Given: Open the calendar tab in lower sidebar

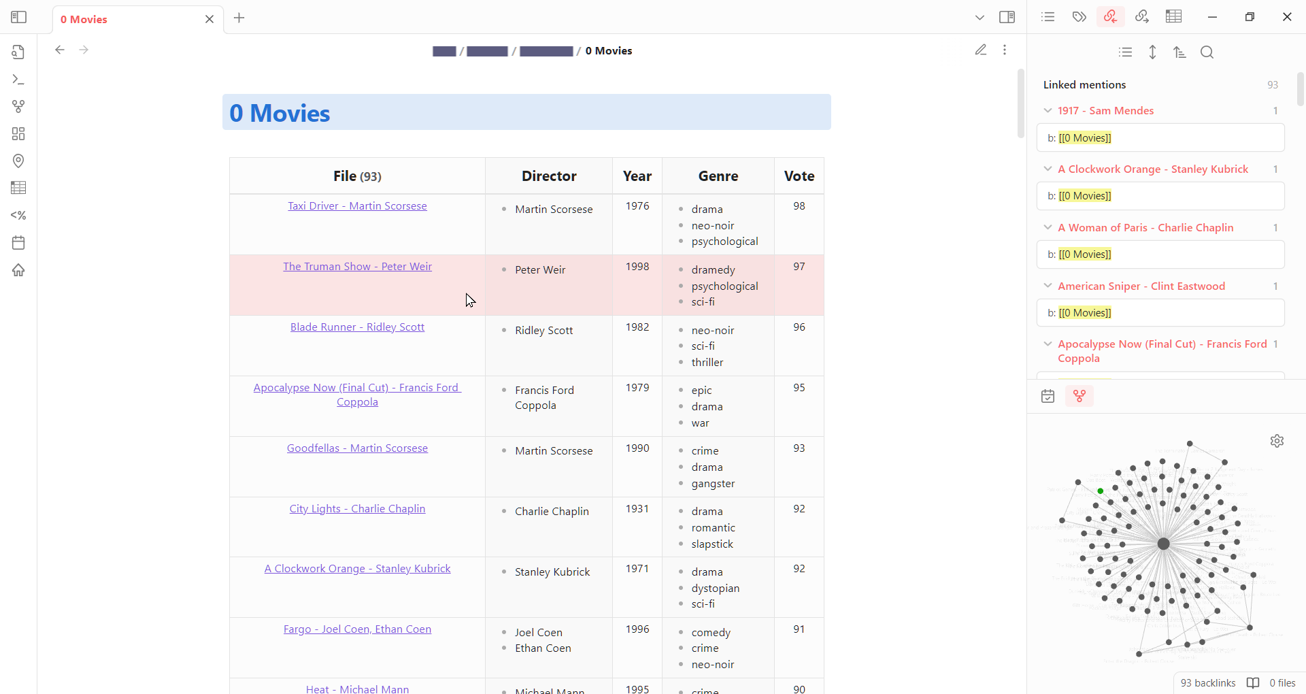Looking at the screenshot, I should 1048,396.
